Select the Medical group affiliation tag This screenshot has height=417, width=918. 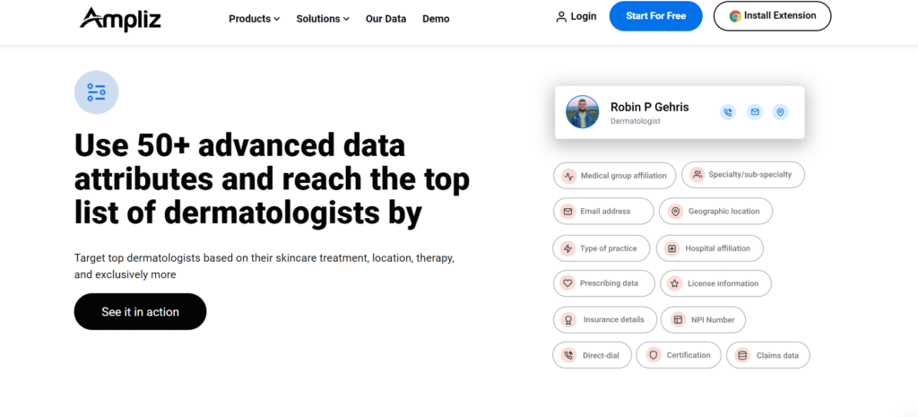[x=614, y=176]
